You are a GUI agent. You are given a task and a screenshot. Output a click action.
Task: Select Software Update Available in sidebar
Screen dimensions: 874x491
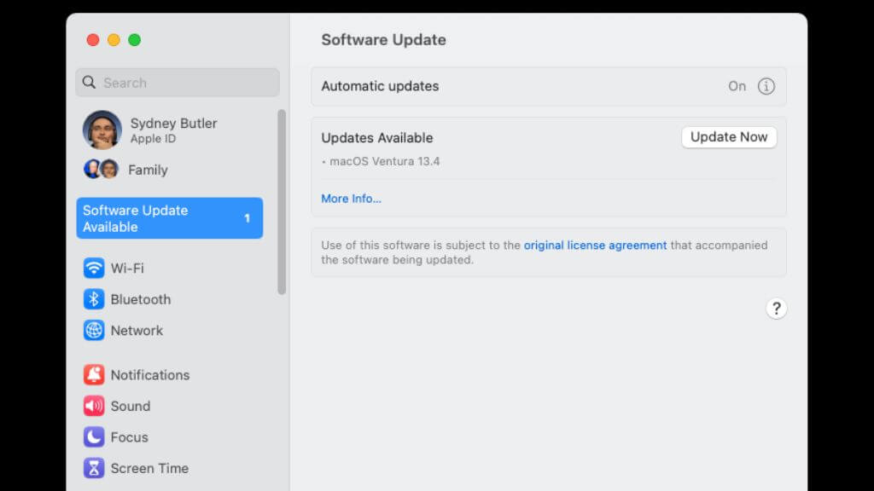pyautogui.click(x=170, y=218)
